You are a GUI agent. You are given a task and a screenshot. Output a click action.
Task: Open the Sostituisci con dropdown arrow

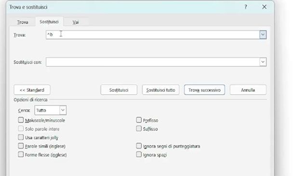[263, 62]
